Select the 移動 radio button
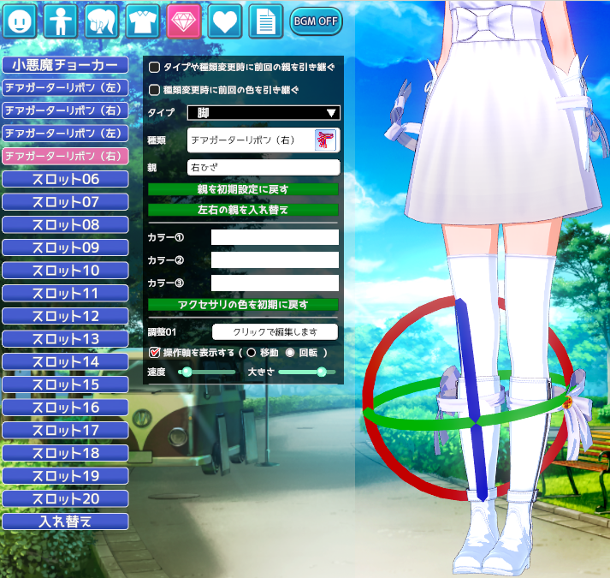Viewport: 610px width, 578px height. 252,352
